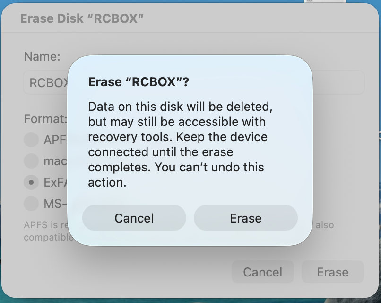The height and width of the screenshot is (303, 381).
Task: Choose the ExFAT format radio button
Action: point(31,182)
